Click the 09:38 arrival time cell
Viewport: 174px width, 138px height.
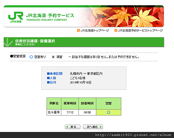(x=87, y=112)
